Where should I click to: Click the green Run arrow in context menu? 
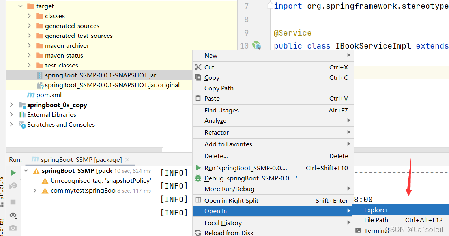pos(198,168)
